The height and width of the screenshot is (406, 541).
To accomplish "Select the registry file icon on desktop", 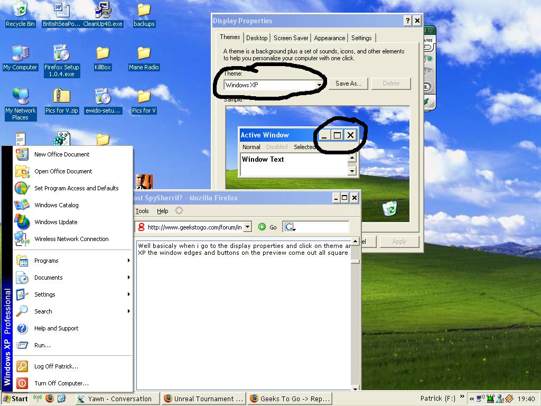I will click(x=62, y=138).
